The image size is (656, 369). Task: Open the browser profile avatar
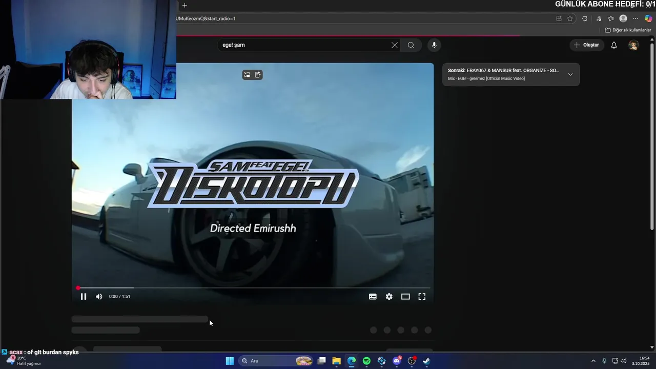pyautogui.click(x=623, y=18)
